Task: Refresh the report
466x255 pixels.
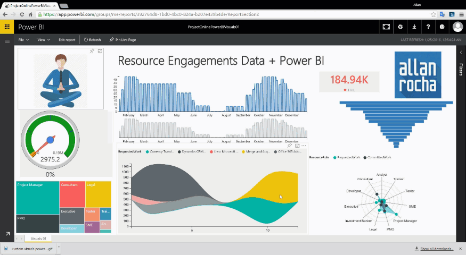Action: pyautogui.click(x=92, y=40)
